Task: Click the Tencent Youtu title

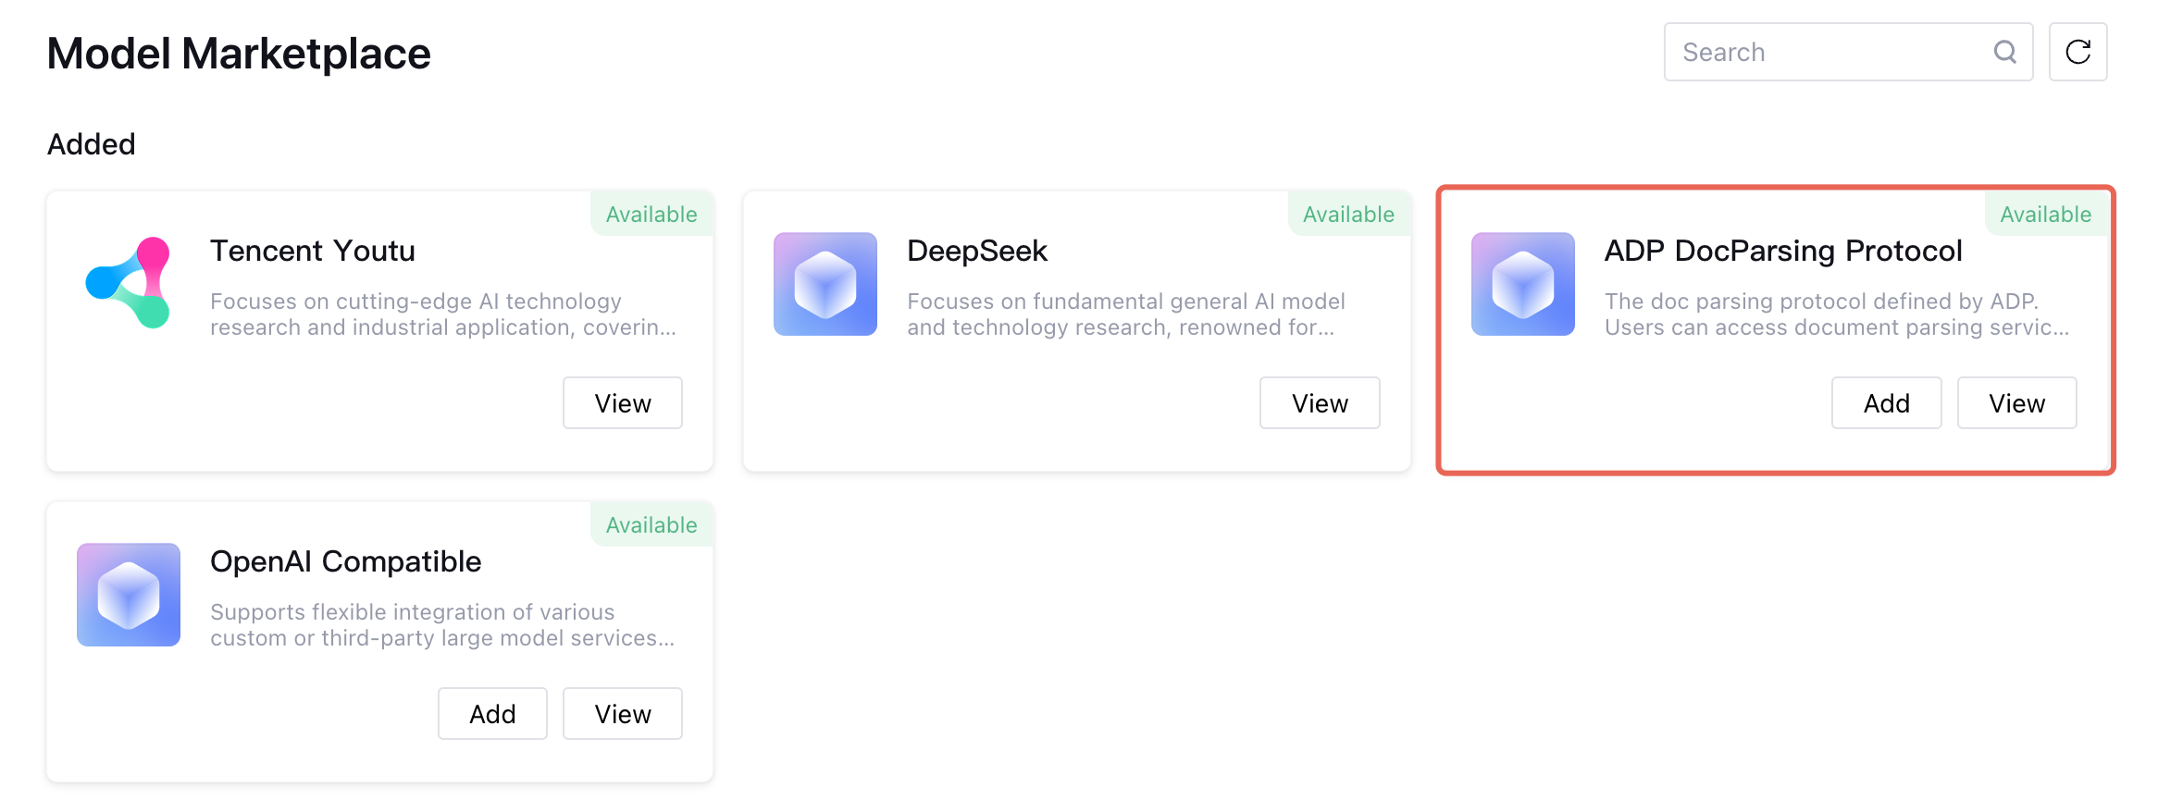Action: coord(313,251)
